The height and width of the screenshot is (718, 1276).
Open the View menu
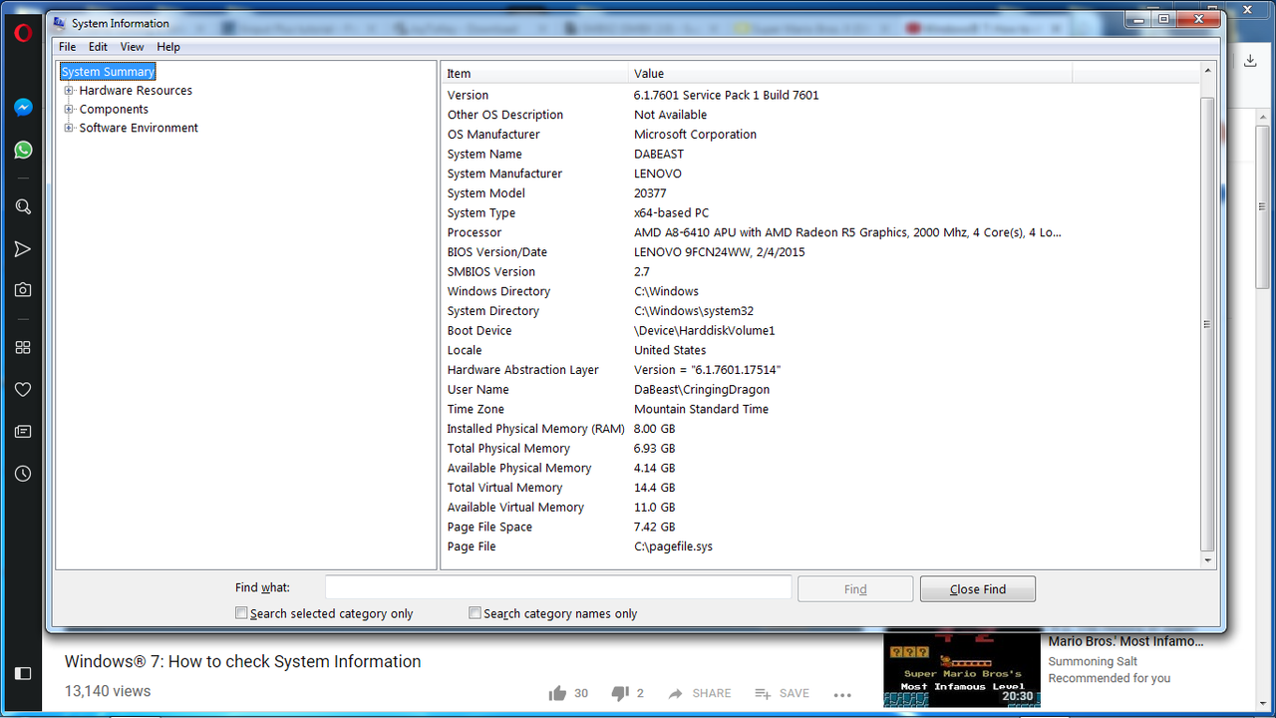pyautogui.click(x=133, y=47)
